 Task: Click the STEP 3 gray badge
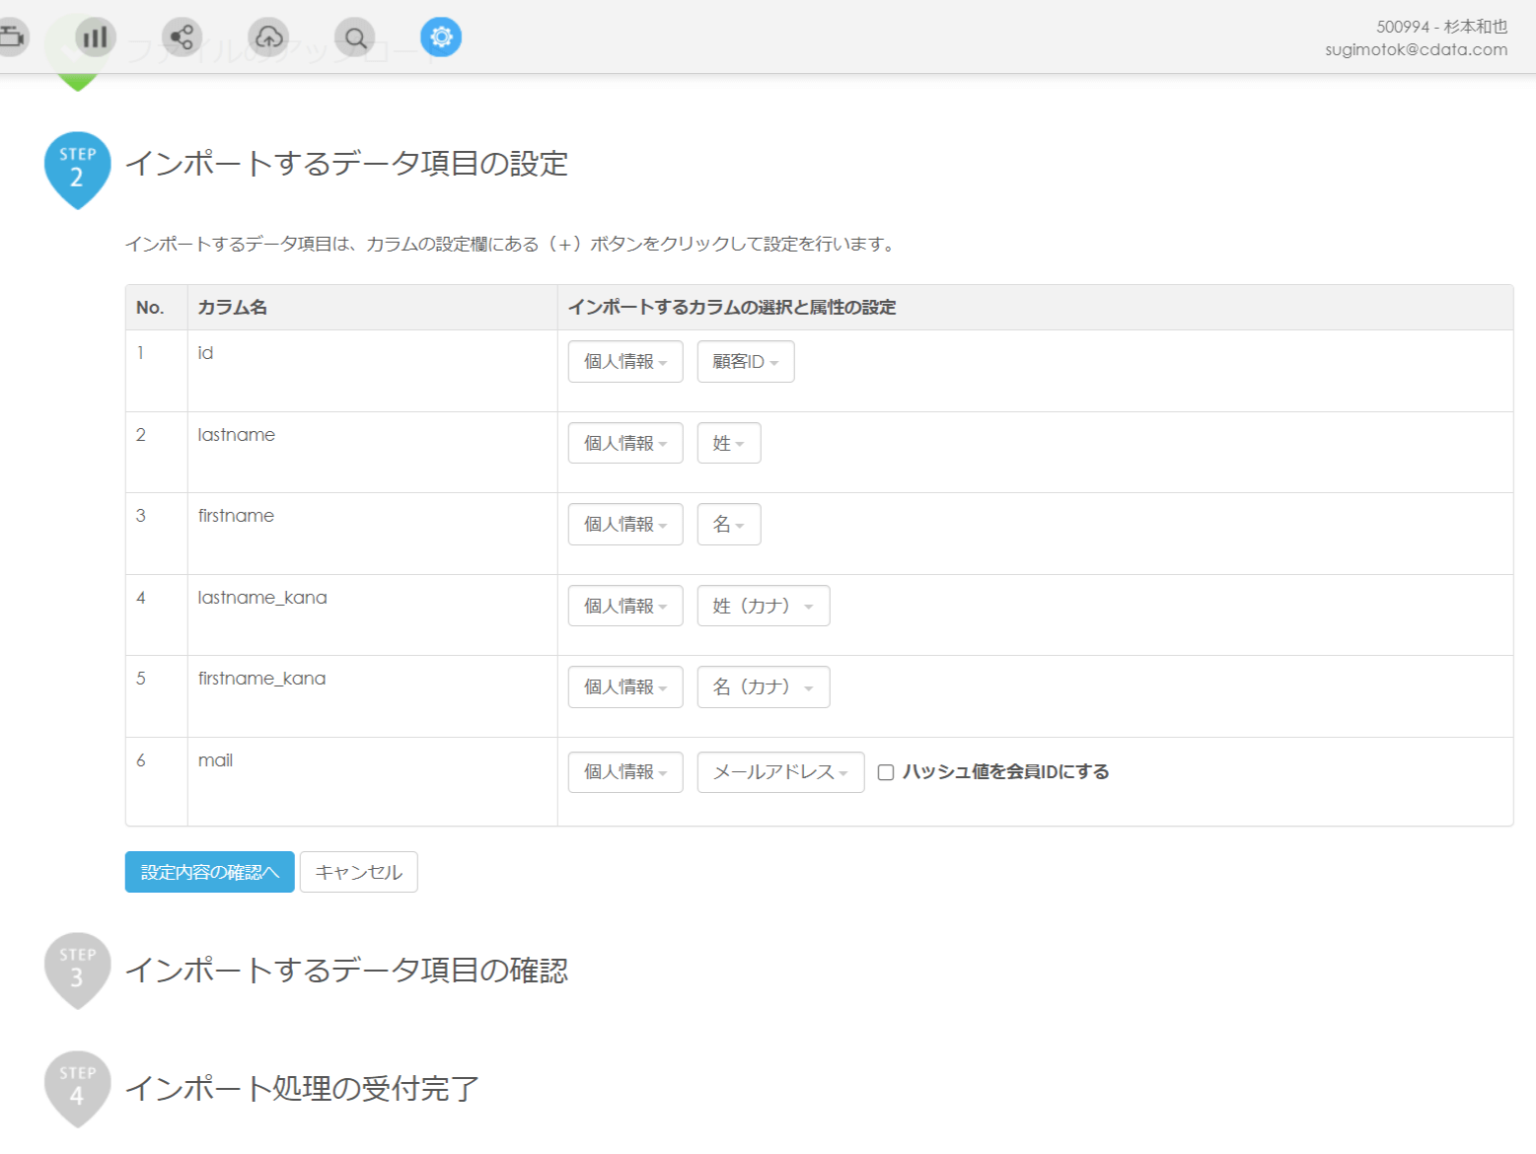pos(78,971)
